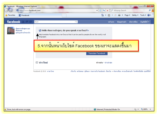
Task: Select the ข่าวเด่น feed filter
Action: pos(99,62)
